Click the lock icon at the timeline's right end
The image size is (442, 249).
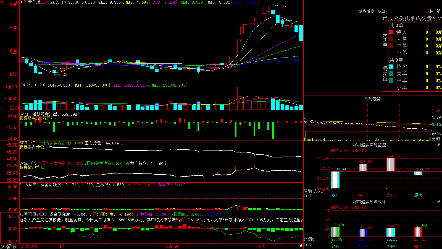(x=301, y=246)
